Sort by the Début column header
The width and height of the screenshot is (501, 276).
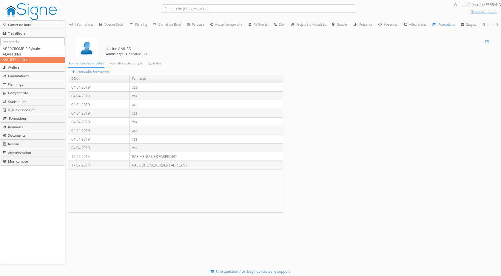coord(99,78)
